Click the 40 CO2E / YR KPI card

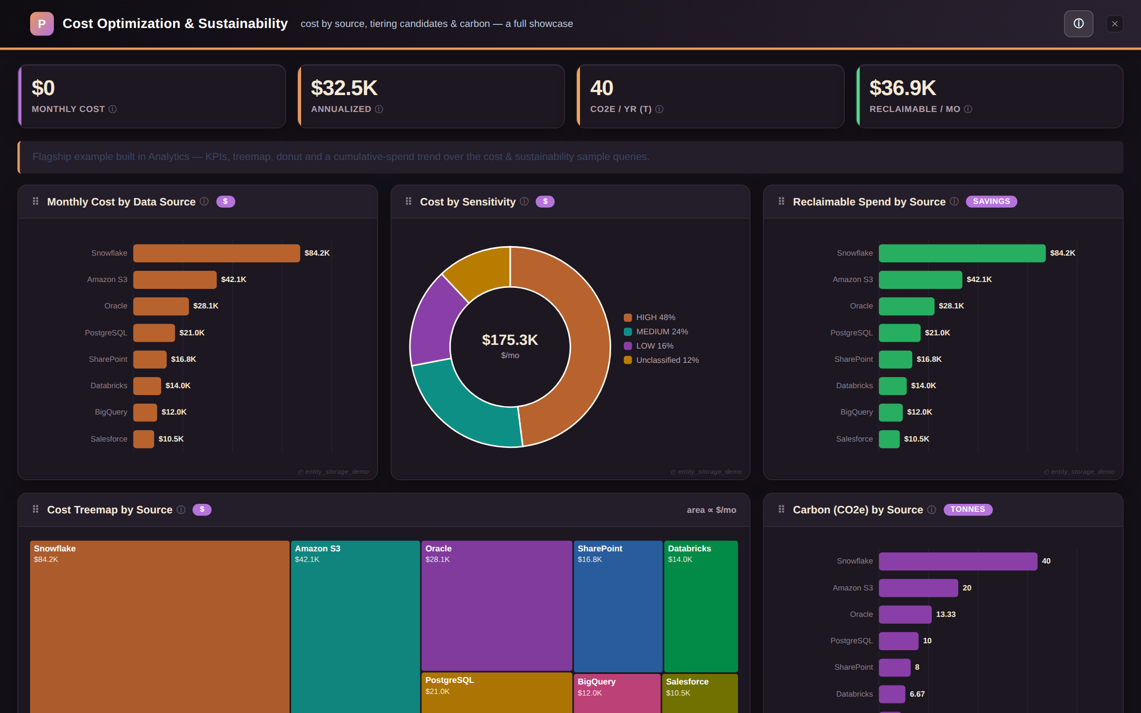coord(710,96)
